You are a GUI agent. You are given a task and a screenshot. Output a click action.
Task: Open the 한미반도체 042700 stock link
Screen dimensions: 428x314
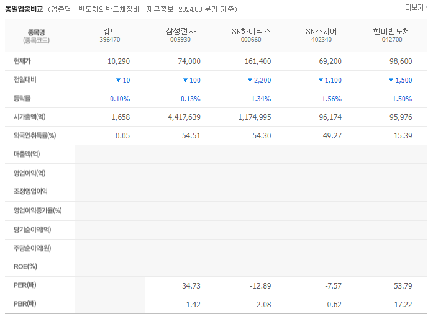click(392, 35)
